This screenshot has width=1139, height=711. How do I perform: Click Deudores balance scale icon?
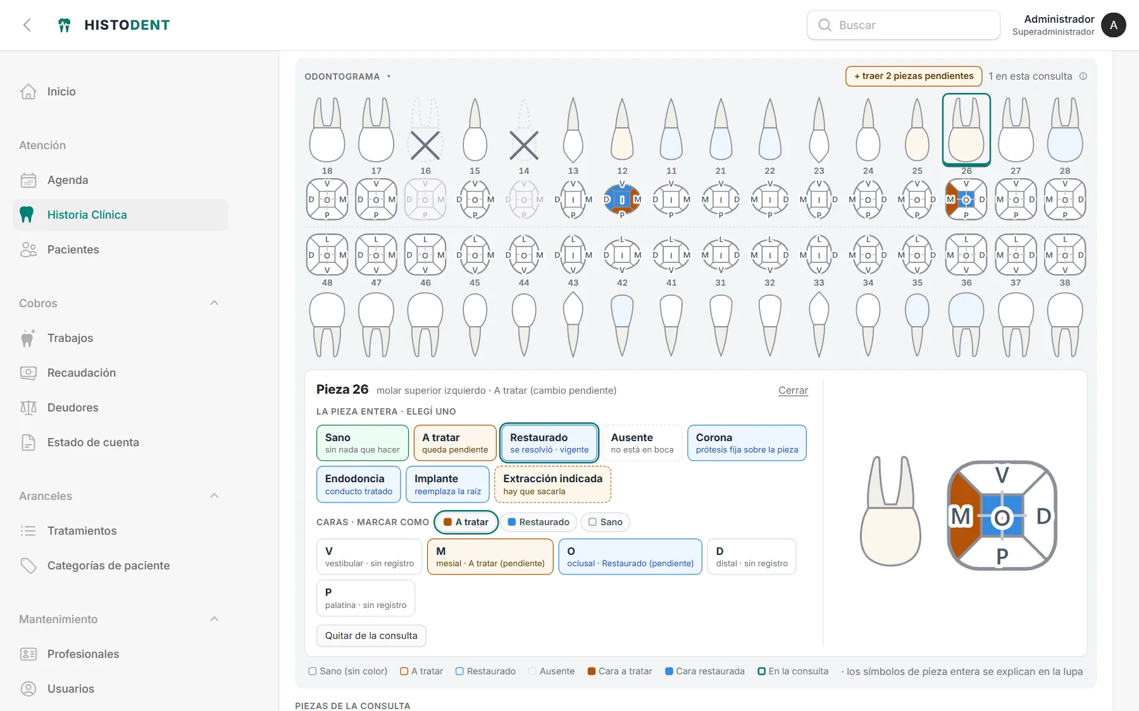(x=28, y=408)
